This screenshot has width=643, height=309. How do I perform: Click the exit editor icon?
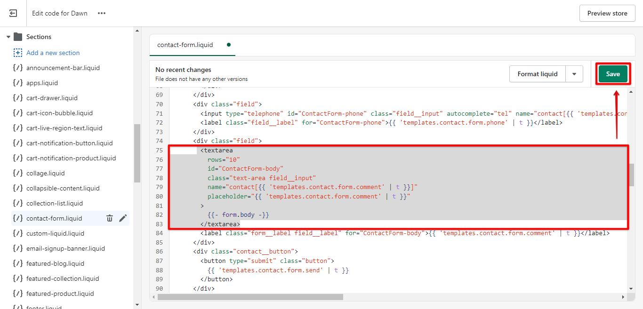point(13,13)
